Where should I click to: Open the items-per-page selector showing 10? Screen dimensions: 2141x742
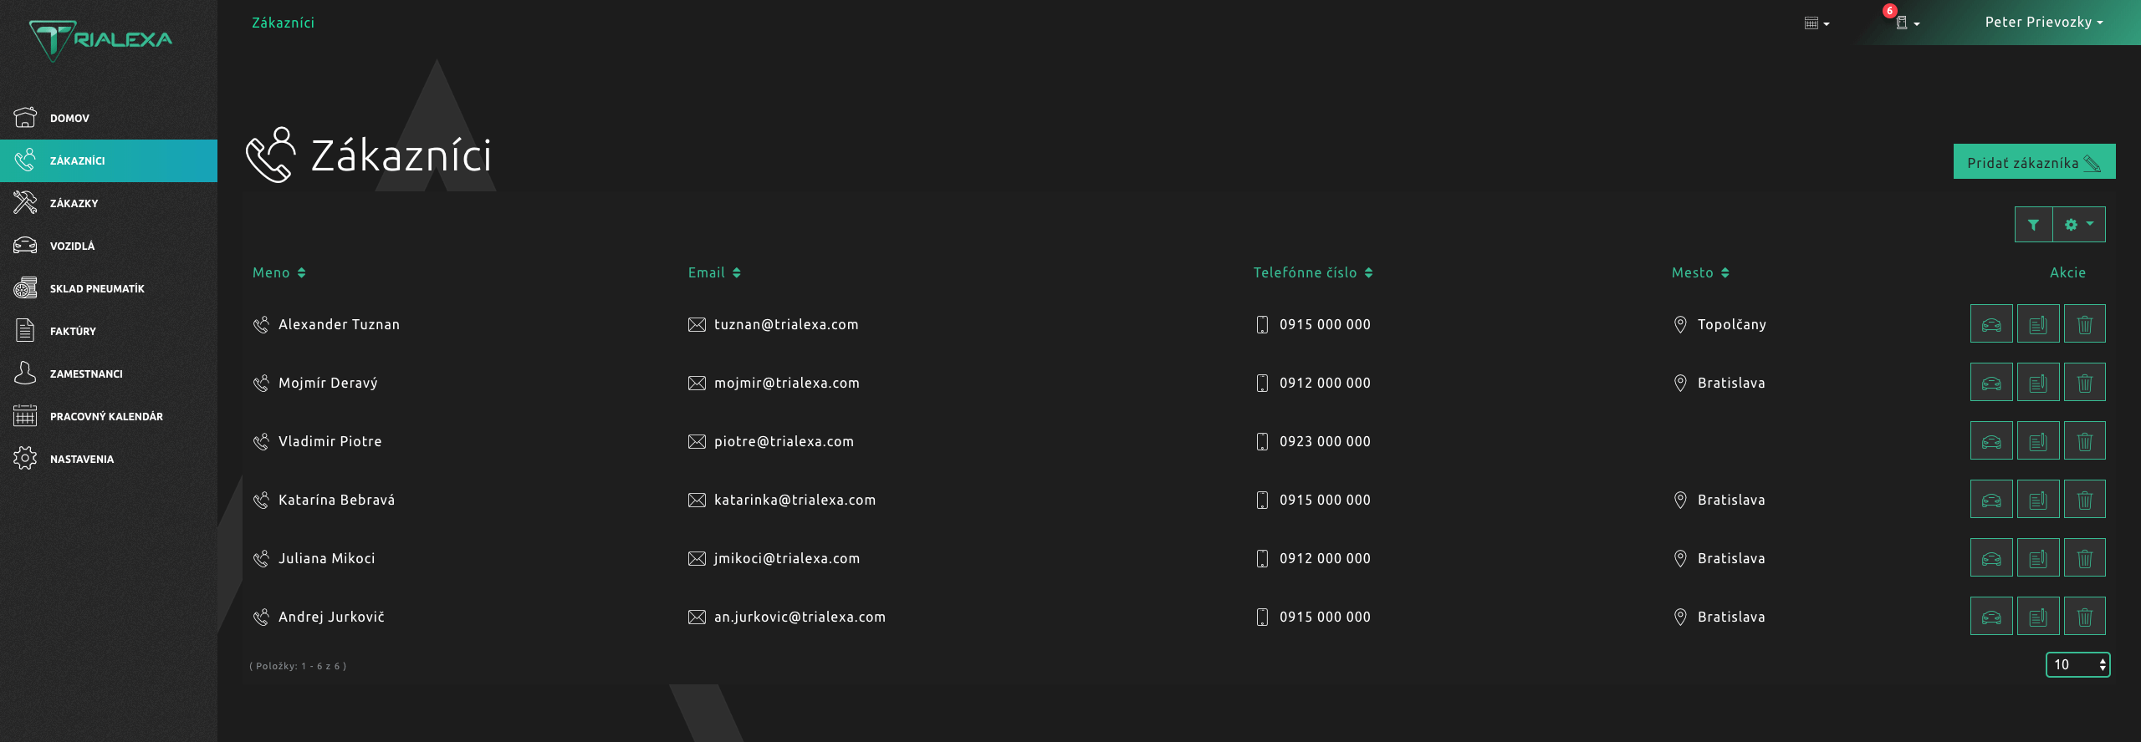coord(2077,665)
